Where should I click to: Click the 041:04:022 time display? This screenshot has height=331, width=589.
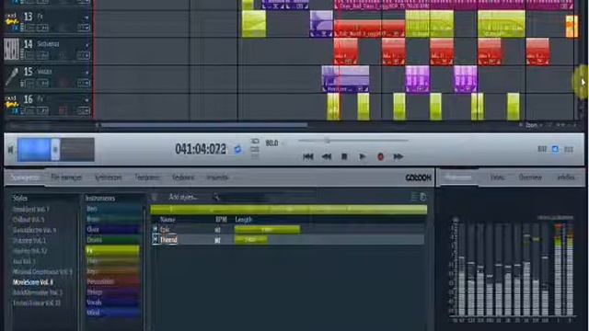(201, 149)
